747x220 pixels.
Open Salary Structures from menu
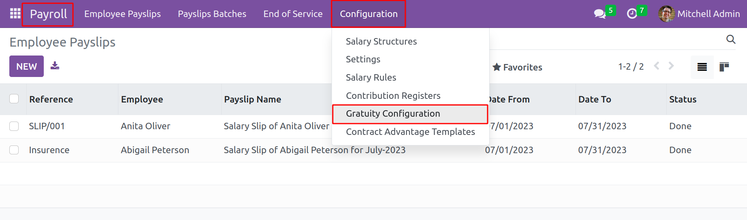pyautogui.click(x=381, y=41)
